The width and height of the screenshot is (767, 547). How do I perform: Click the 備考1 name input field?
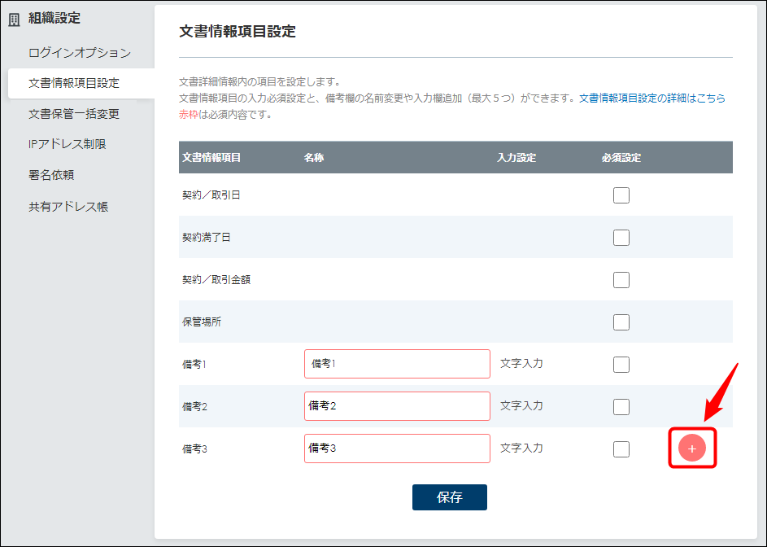[397, 364]
